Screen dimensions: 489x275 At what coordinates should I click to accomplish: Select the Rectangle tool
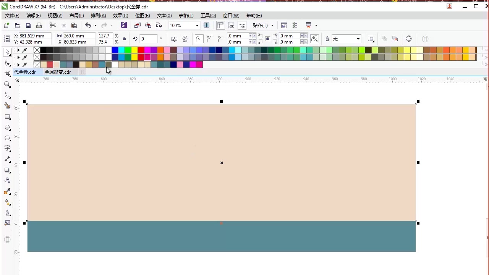click(x=7, y=117)
